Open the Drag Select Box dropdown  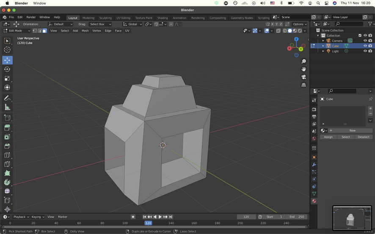100,24
